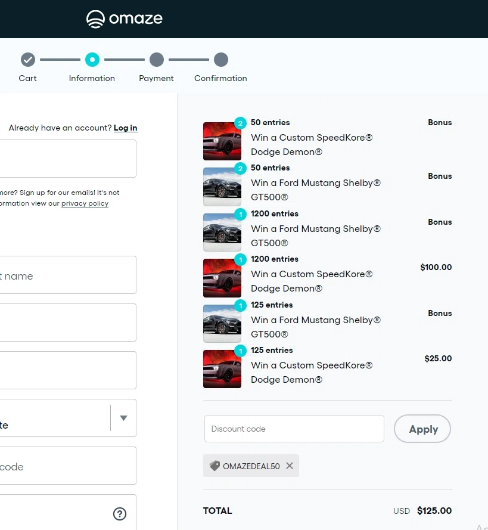
Task: Click the '1200 entries' text for Dodge Demon
Action: pyautogui.click(x=275, y=259)
